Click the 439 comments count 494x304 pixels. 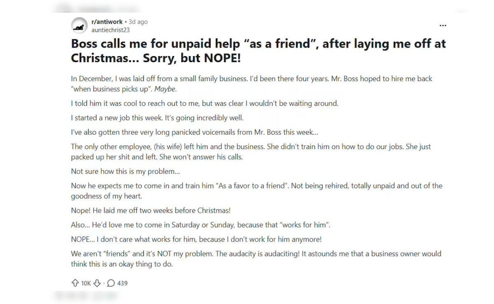122,283
